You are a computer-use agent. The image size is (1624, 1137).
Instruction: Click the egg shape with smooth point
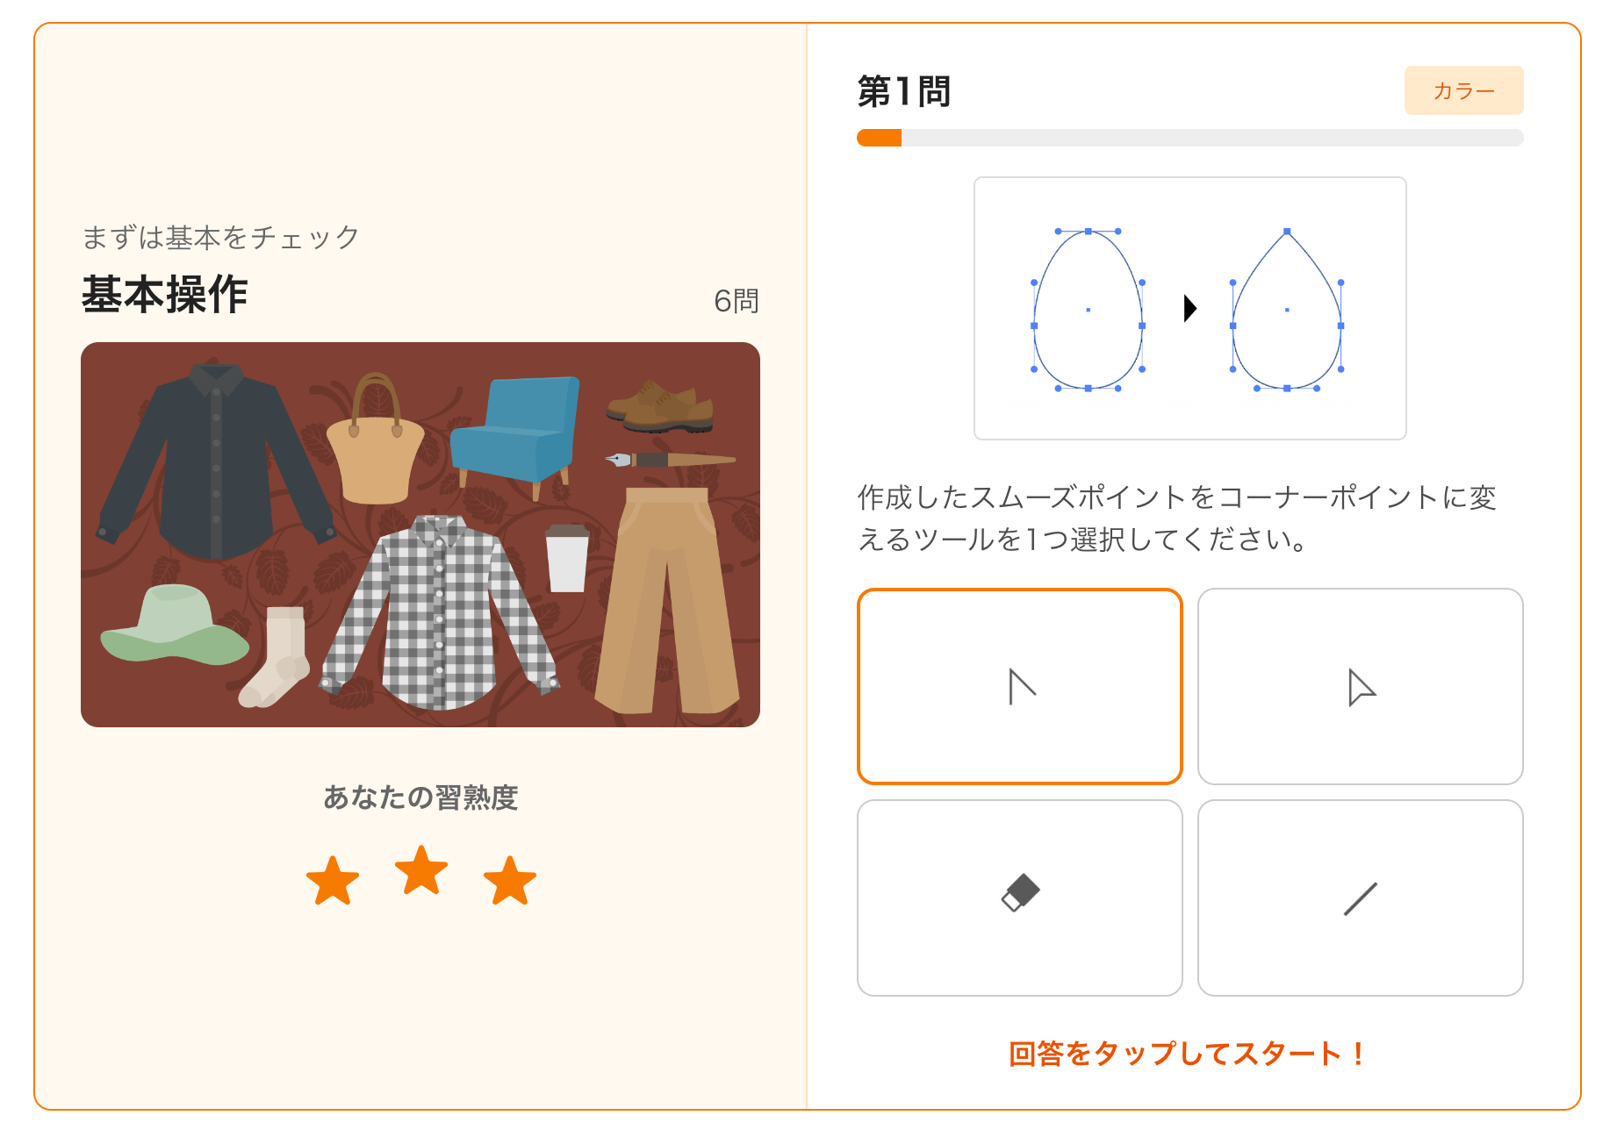point(1089,309)
